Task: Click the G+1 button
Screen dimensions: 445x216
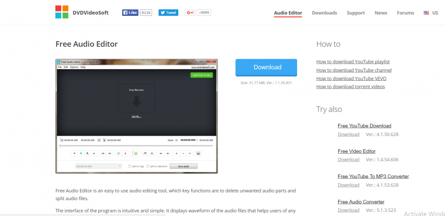Action: (x=190, y=12)
